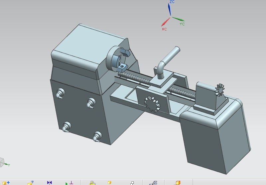The image size is (266, 185).
Task: Select the red XC axis of the coordinate triad
Action: (x=165, y=22)
